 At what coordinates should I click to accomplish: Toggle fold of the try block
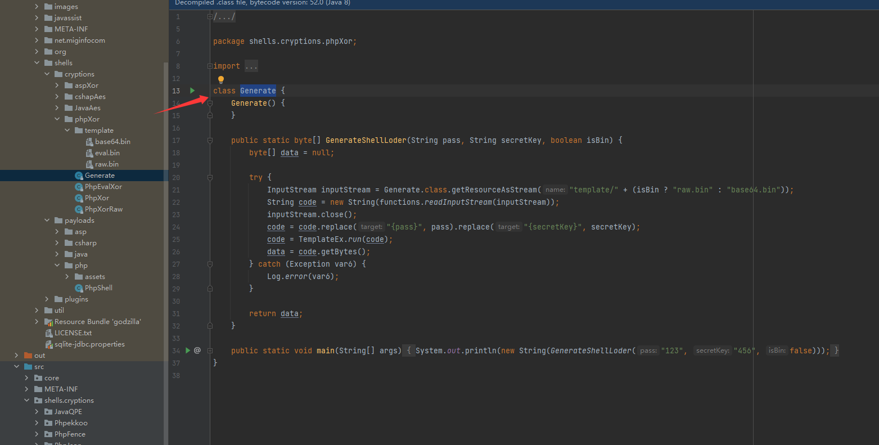pyautogui.click(x=210, y=177)
